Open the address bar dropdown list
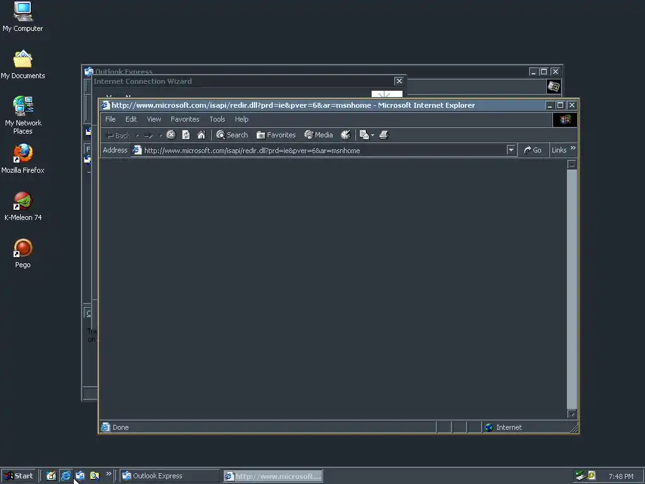 click(x=511, y=150)
